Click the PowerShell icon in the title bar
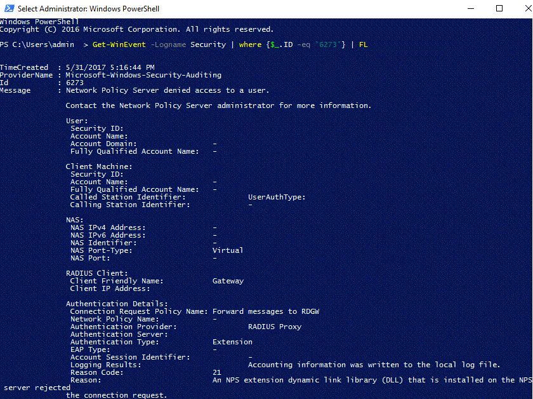 click(8, 8)
